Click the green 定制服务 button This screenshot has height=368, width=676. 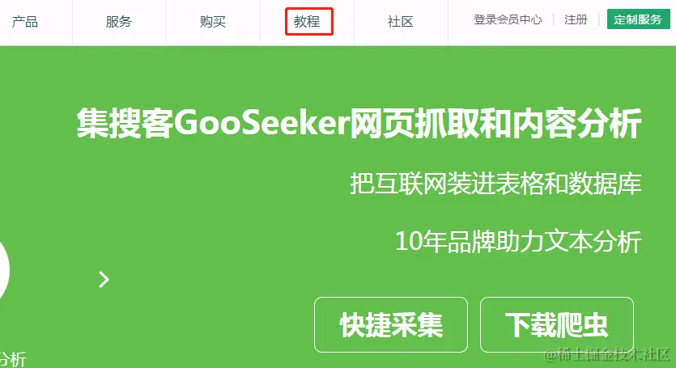pos(639,19)
